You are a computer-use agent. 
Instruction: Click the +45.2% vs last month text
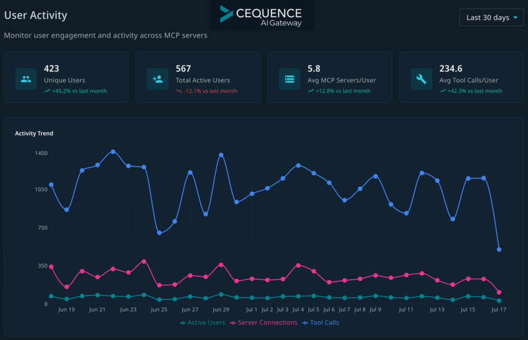(79, 91)
